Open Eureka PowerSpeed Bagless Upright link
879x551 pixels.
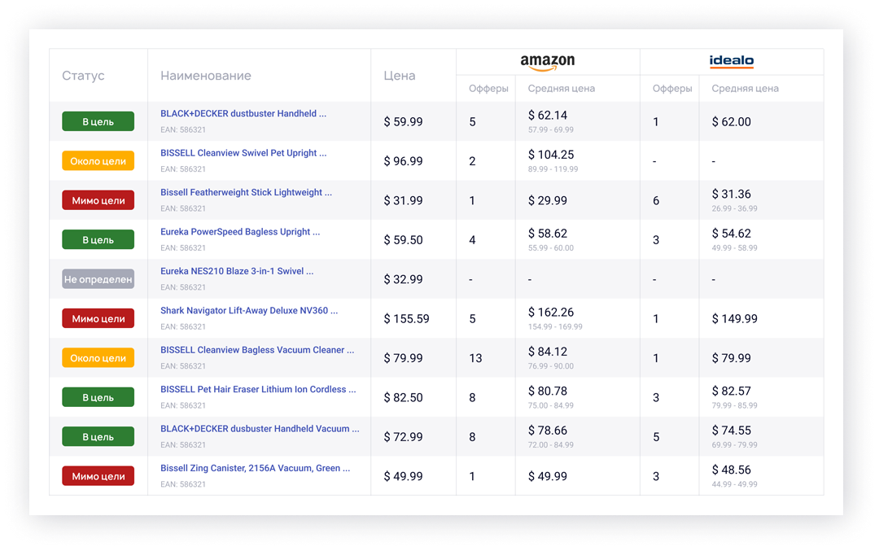(240, 232)
